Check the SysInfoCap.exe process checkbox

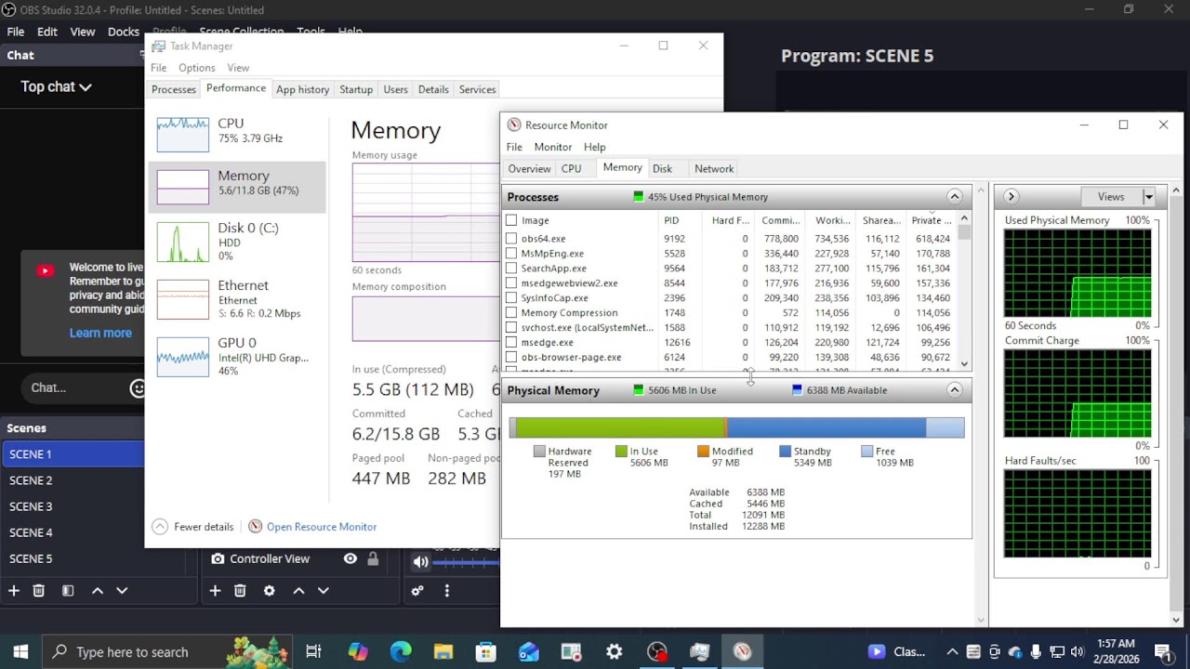pyautogui.click(x=511, y=298)
